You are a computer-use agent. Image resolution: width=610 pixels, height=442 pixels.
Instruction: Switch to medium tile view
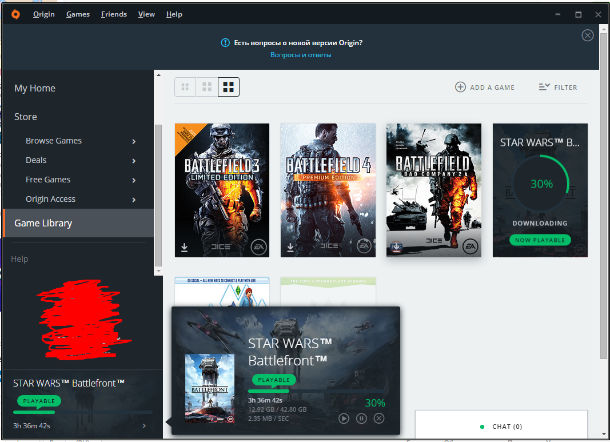pos(207,87)
